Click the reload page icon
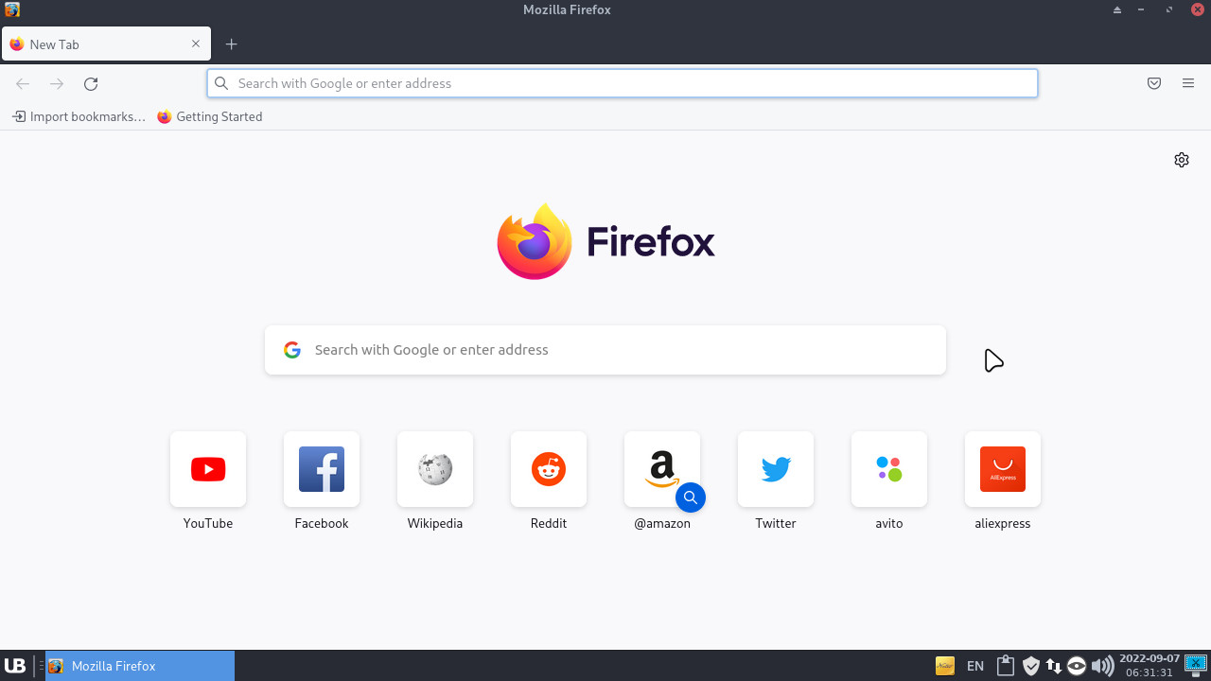1211x681 pixels. pyautogui.click(x=91, y=83)
